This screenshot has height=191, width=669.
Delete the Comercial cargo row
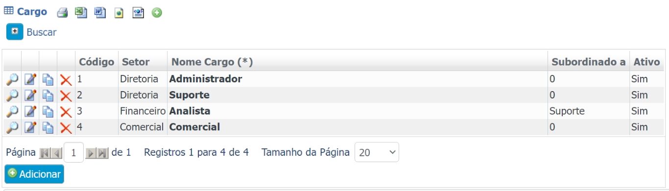point(66,128)
